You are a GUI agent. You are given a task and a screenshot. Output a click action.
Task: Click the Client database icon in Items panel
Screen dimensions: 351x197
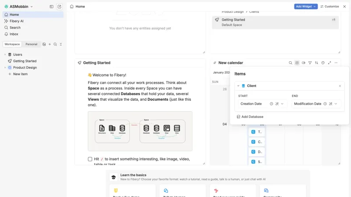tap(244, 86)
